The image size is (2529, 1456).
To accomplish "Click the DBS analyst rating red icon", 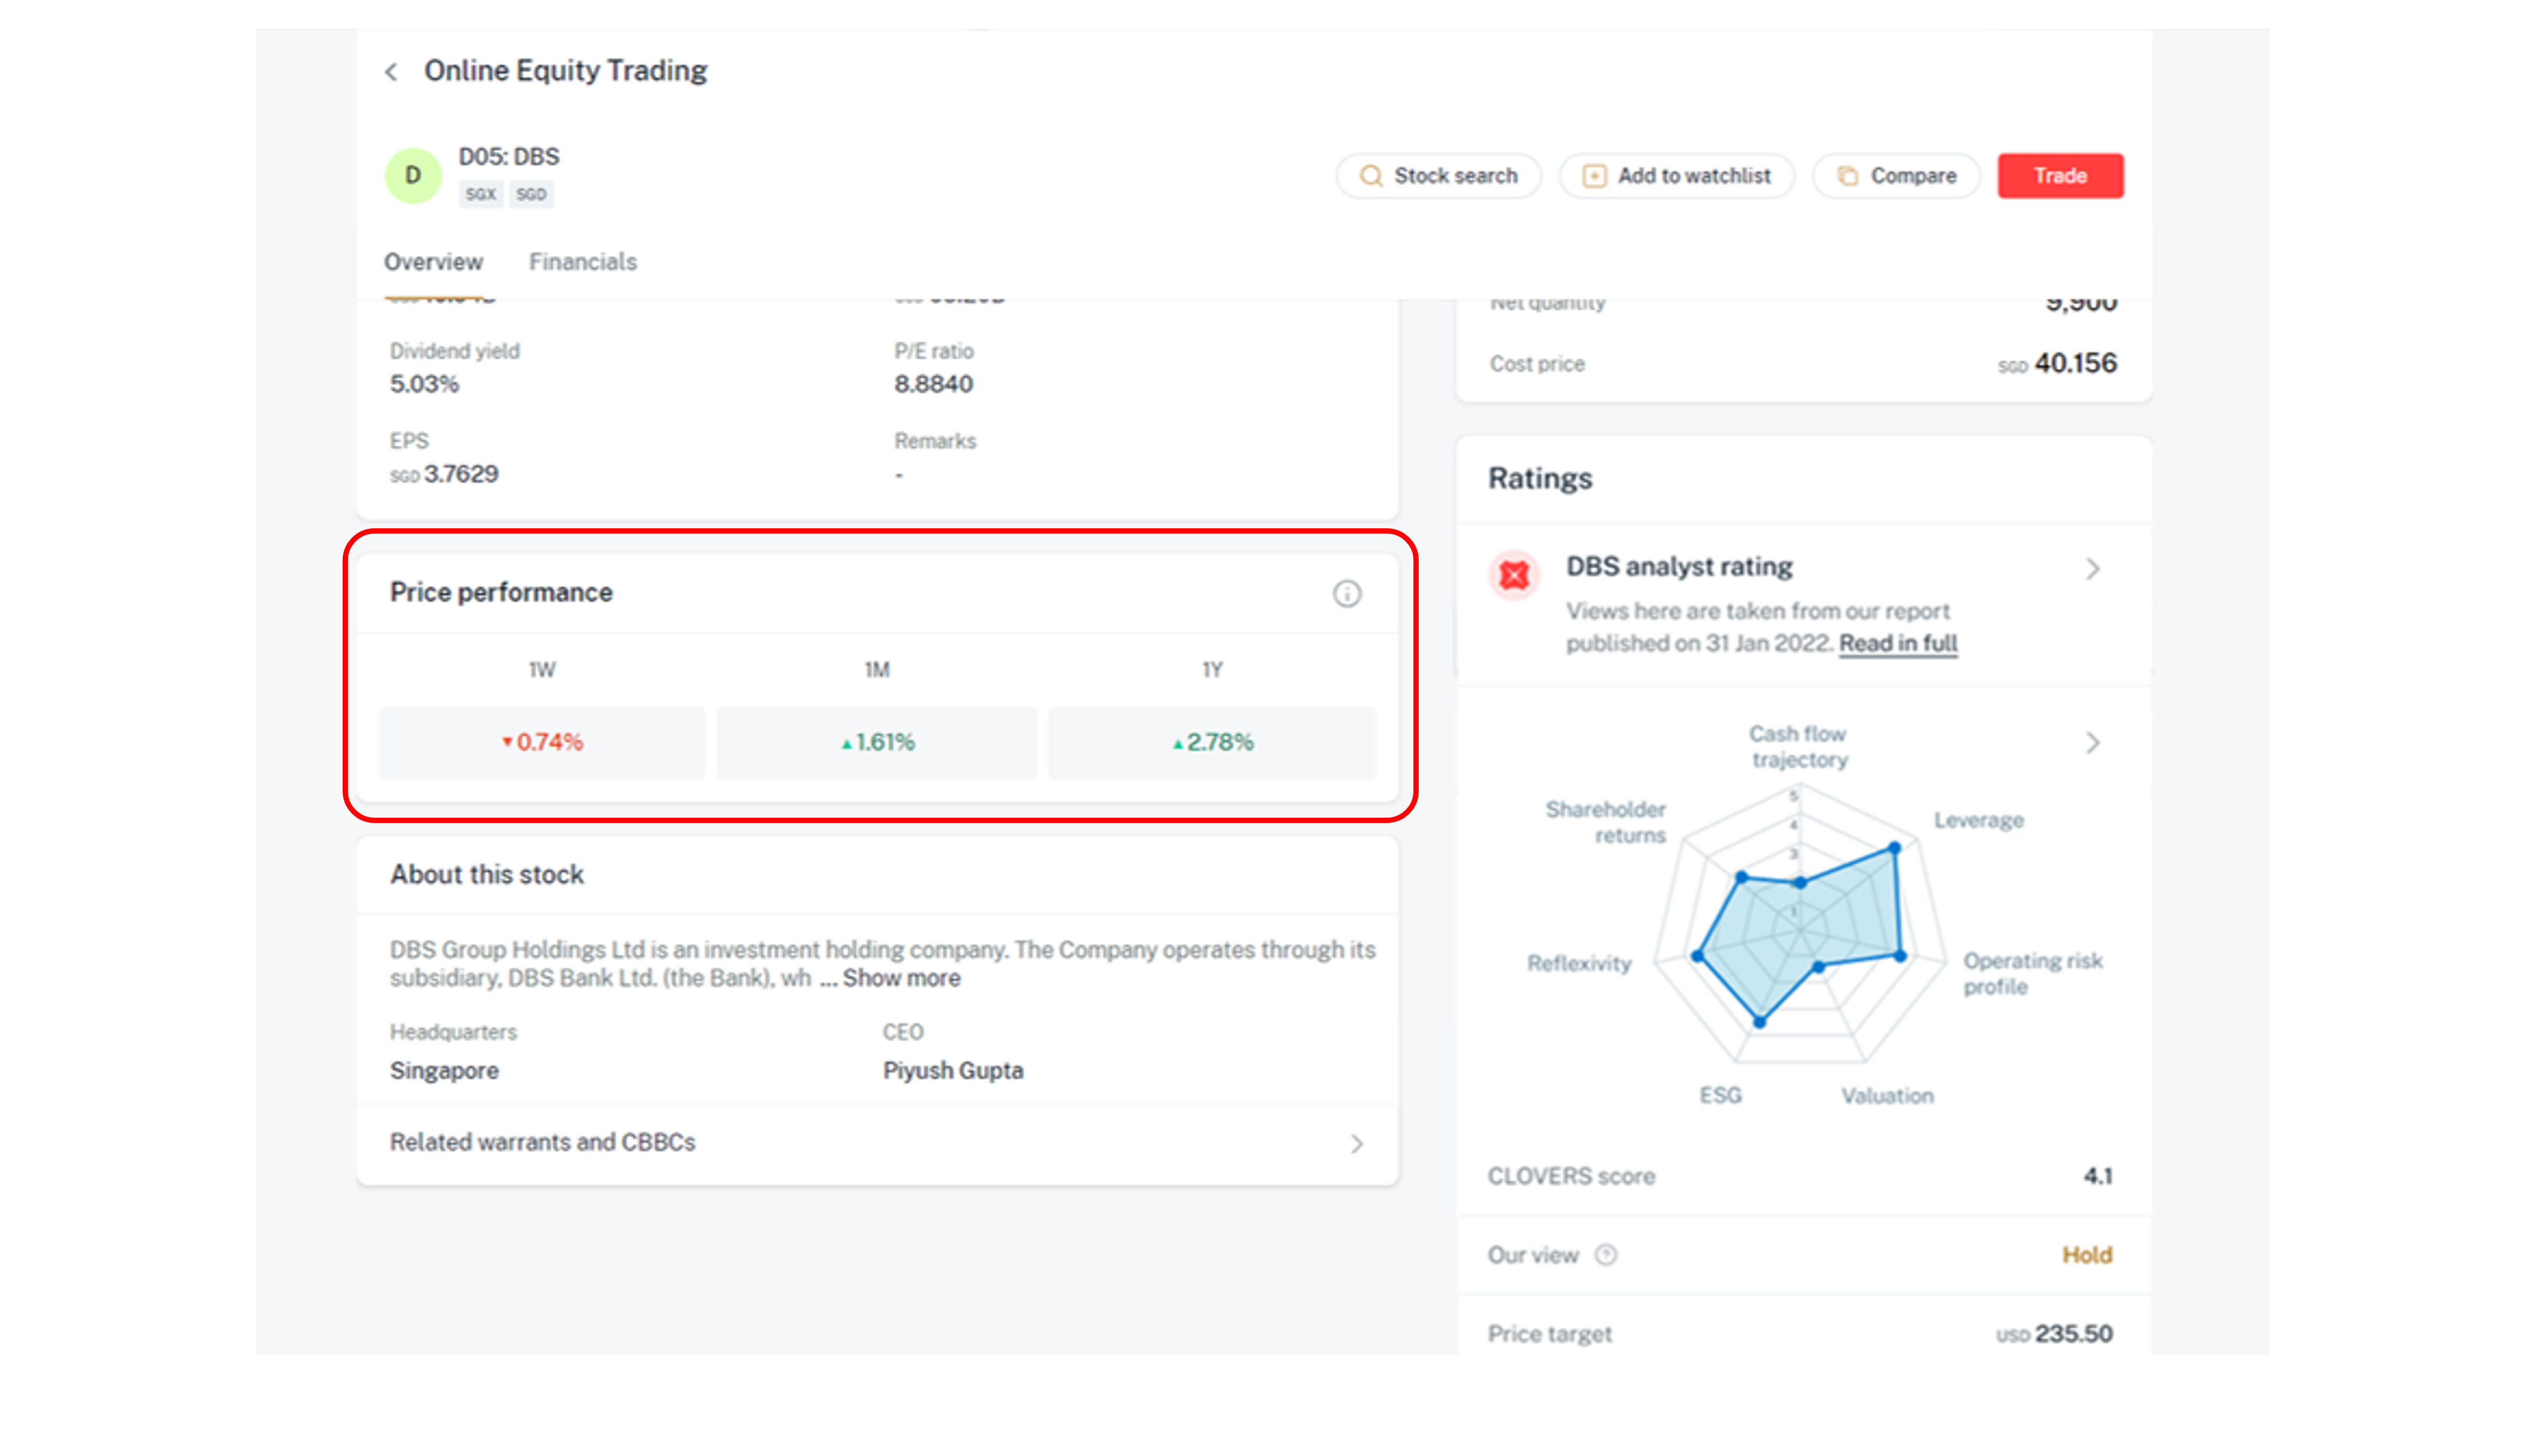I will [1515, 575].
